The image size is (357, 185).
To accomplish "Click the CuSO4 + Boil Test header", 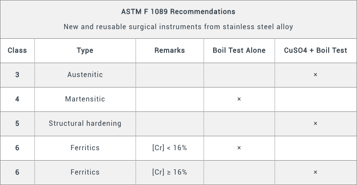I will 316,50.
